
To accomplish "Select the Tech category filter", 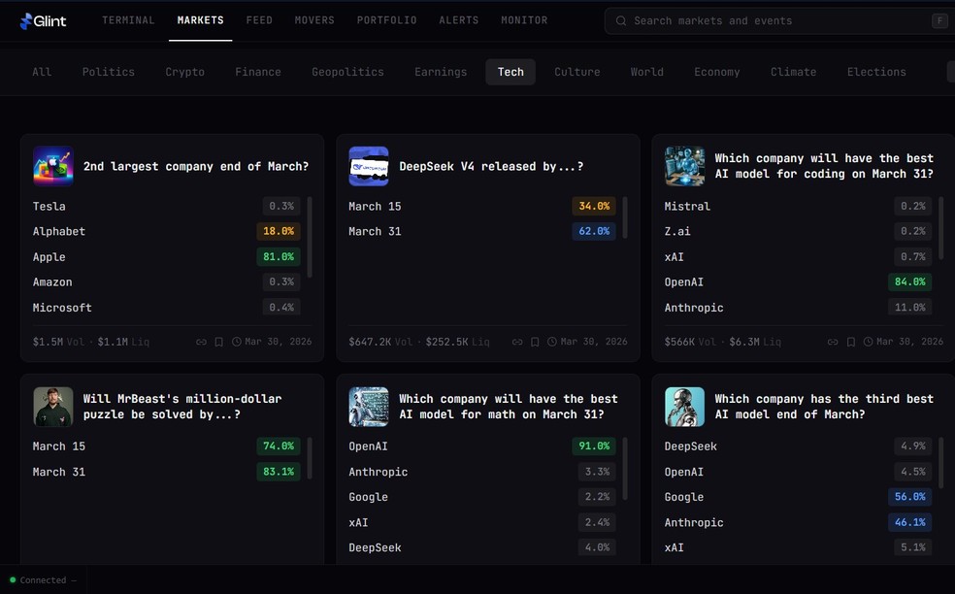I will pos(510,72).
